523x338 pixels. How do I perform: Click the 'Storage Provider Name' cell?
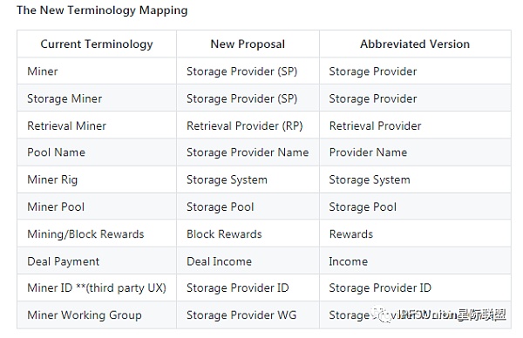248,152
